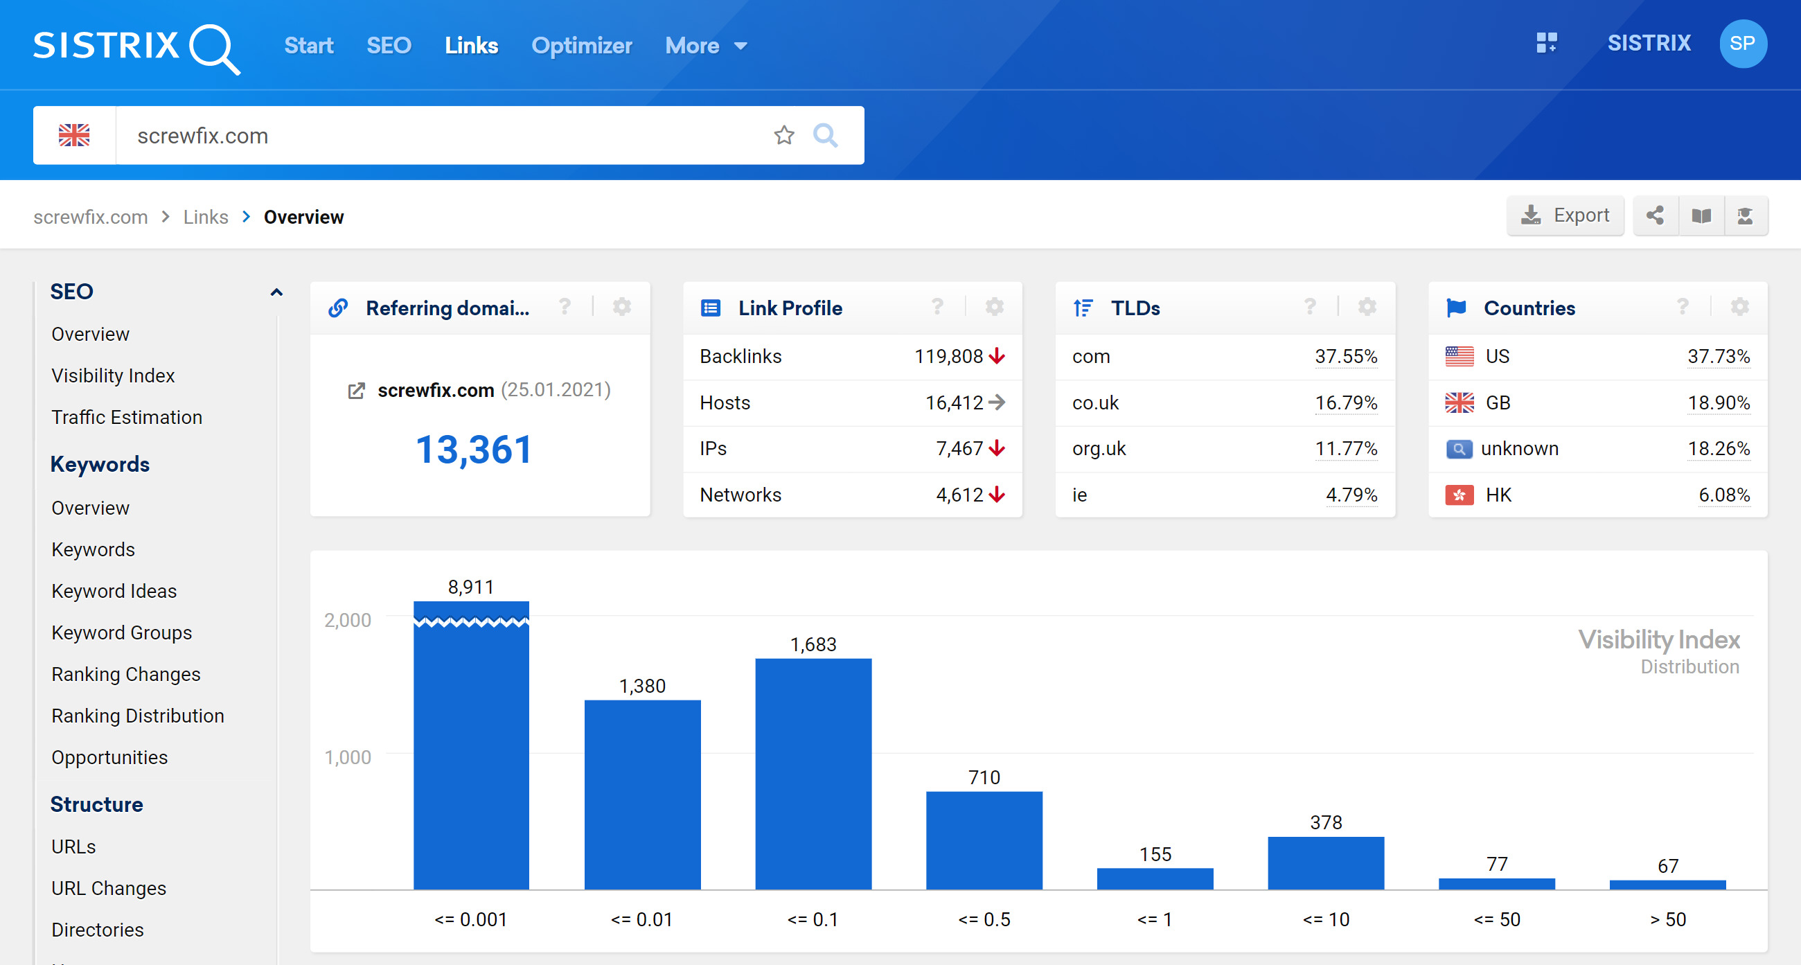The height and width of the screenshot is (965, 1801).
Task: Expand the SEO section collapse arrow
Action: (275, 291)
